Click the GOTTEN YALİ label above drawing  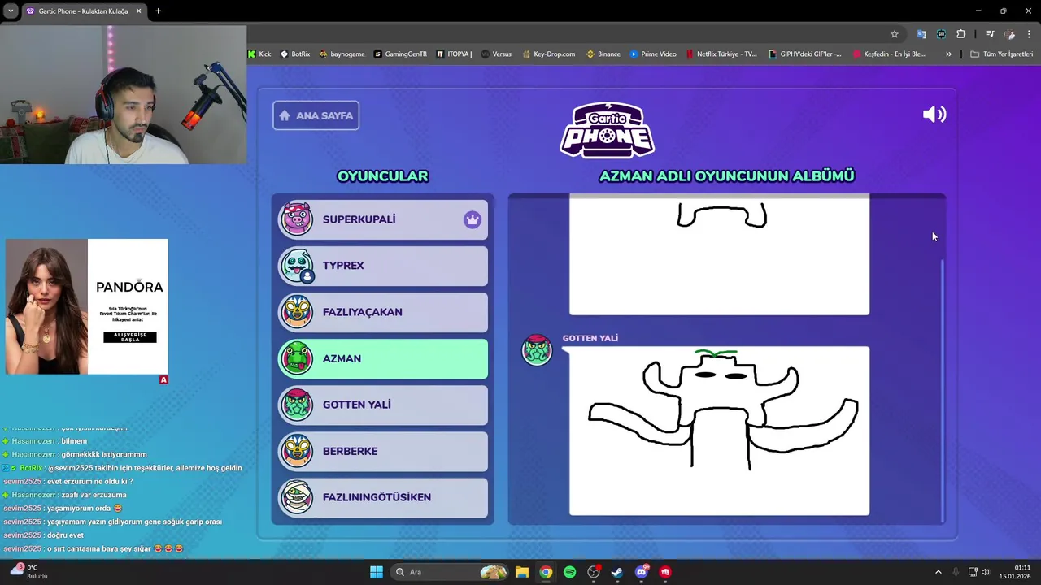tap(590, 338)
